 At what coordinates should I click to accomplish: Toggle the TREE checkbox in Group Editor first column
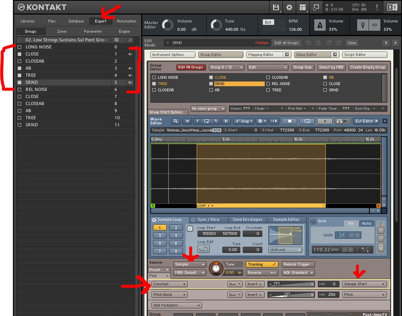click(154, 84)
